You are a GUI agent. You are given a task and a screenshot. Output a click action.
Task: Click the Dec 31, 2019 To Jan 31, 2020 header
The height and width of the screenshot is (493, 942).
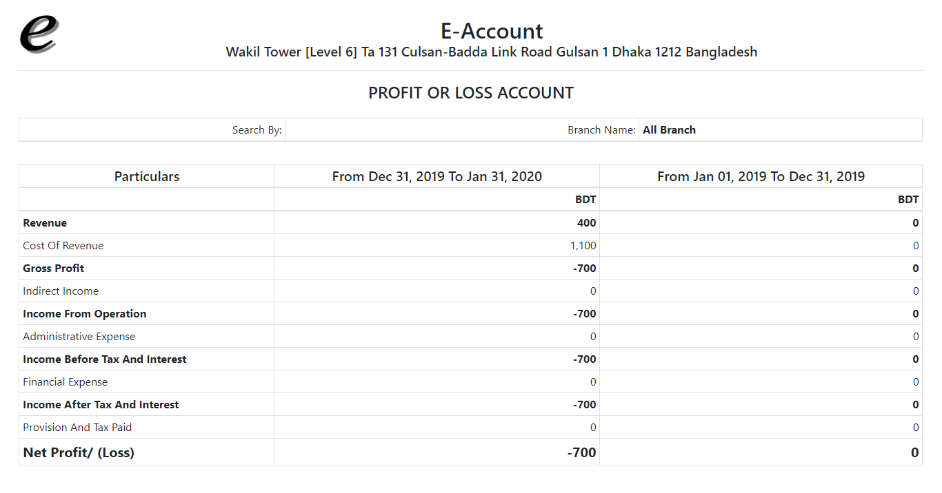(437, 176)
